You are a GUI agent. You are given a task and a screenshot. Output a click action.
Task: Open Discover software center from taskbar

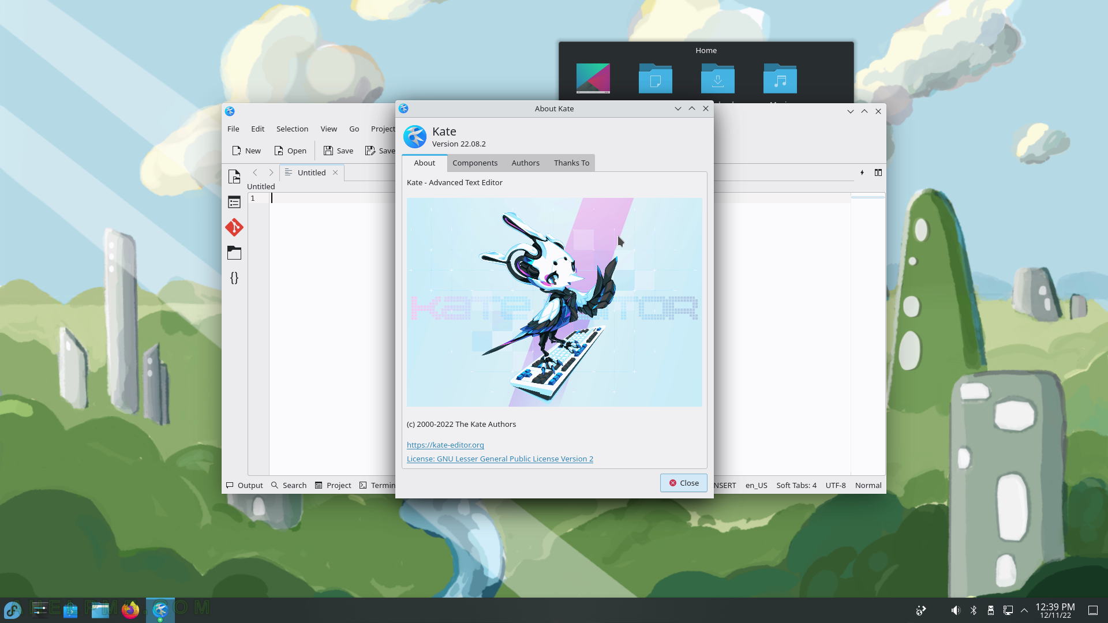(70, 610)
